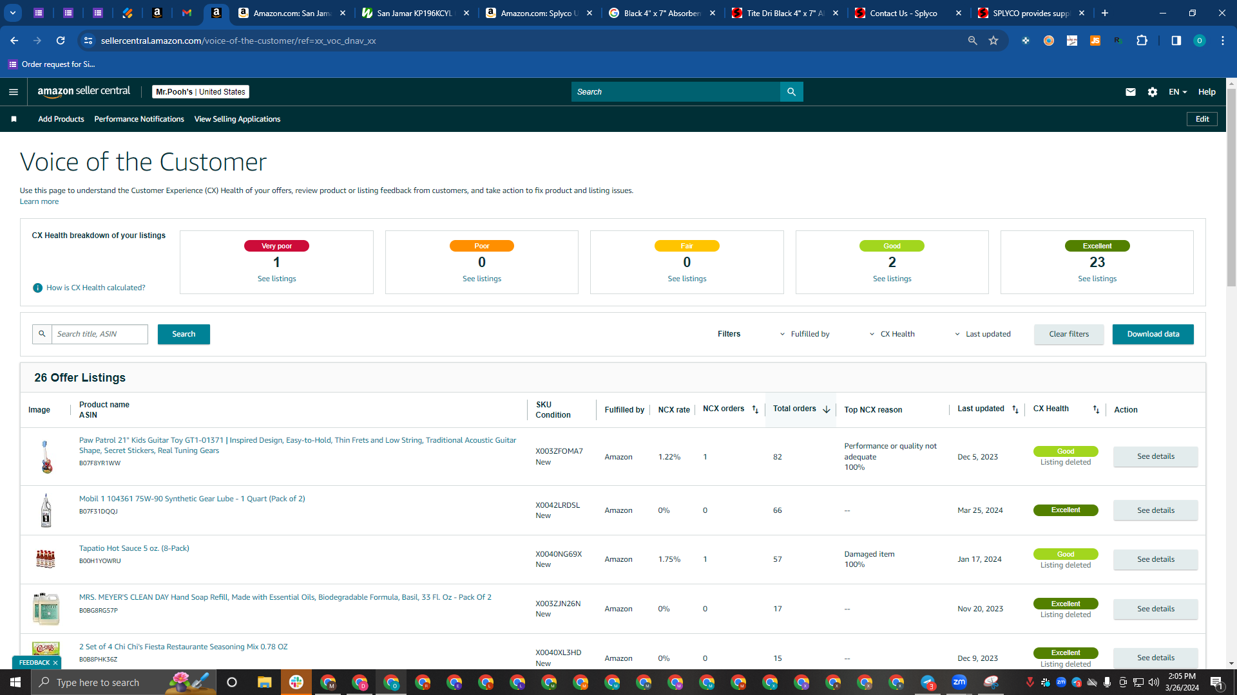
Task: Expand the Last updated filter dropdown
Action: coord(983,334)
